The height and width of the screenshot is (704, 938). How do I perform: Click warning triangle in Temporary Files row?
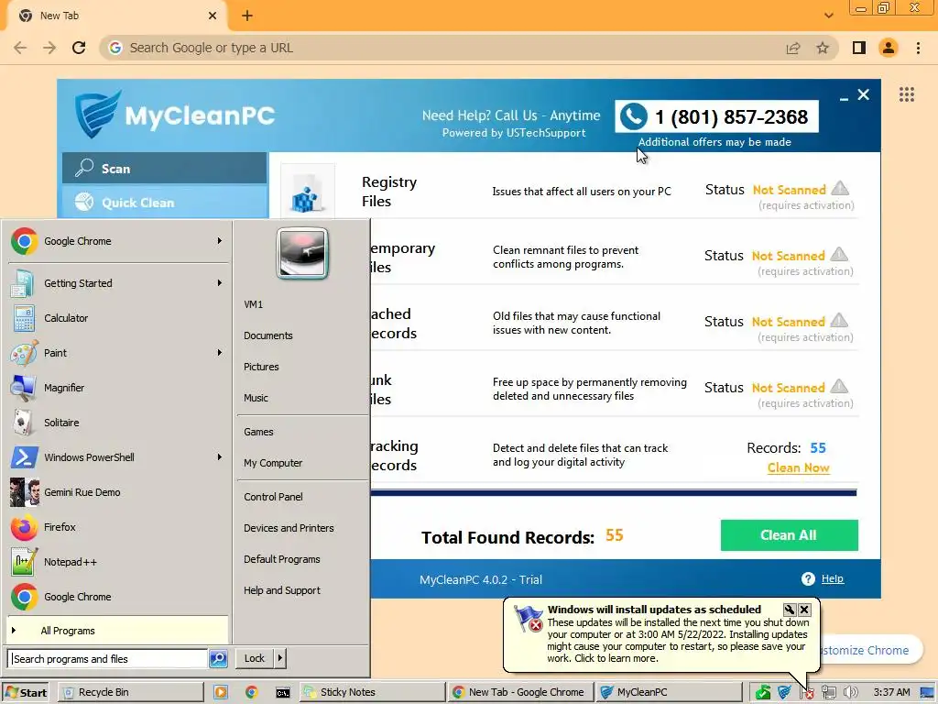click(839, 255)
